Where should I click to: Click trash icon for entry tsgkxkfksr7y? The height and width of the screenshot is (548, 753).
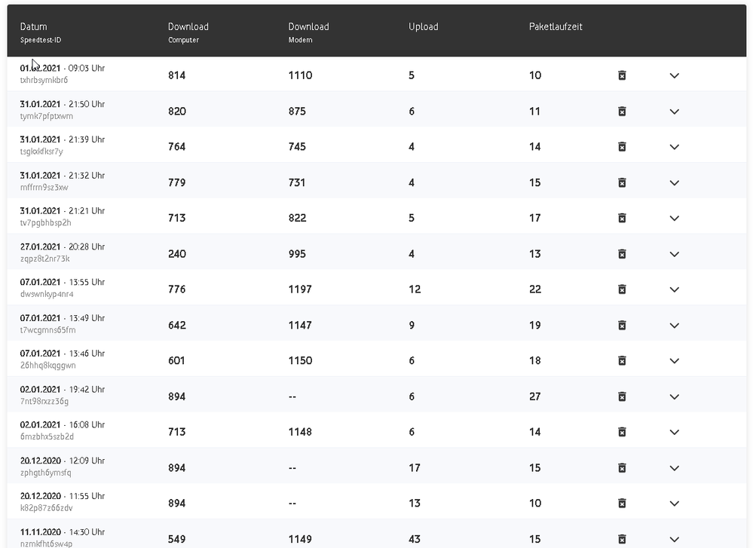622,147
